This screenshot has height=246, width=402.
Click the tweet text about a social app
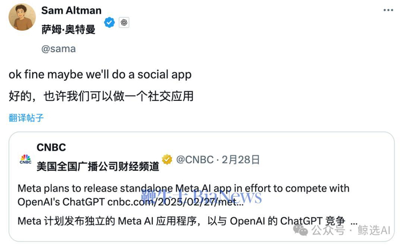point(100,75)
